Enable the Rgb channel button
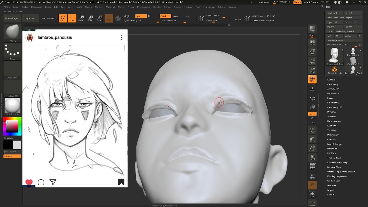The width and height of the screenshot is (368, 207). [x=141, y=16]
